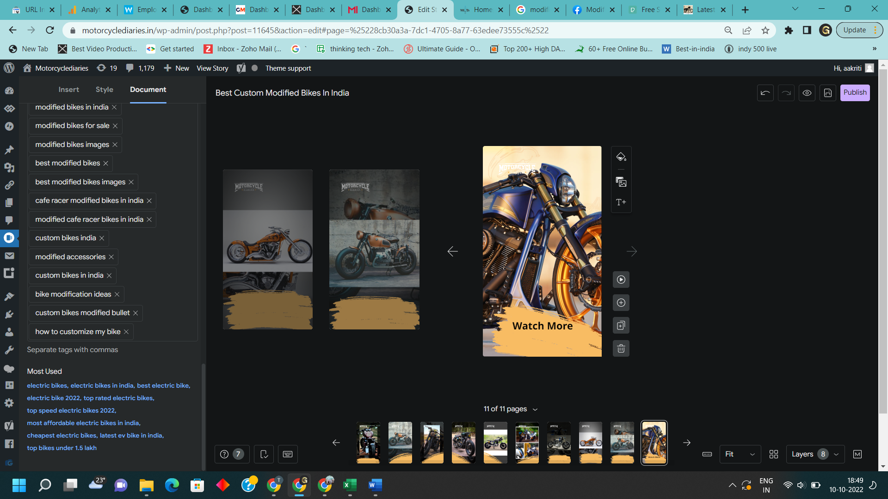The width and height of the screenshot is (888, 499).
Task: Switch to grid view of pages
Action: (774, 454)
